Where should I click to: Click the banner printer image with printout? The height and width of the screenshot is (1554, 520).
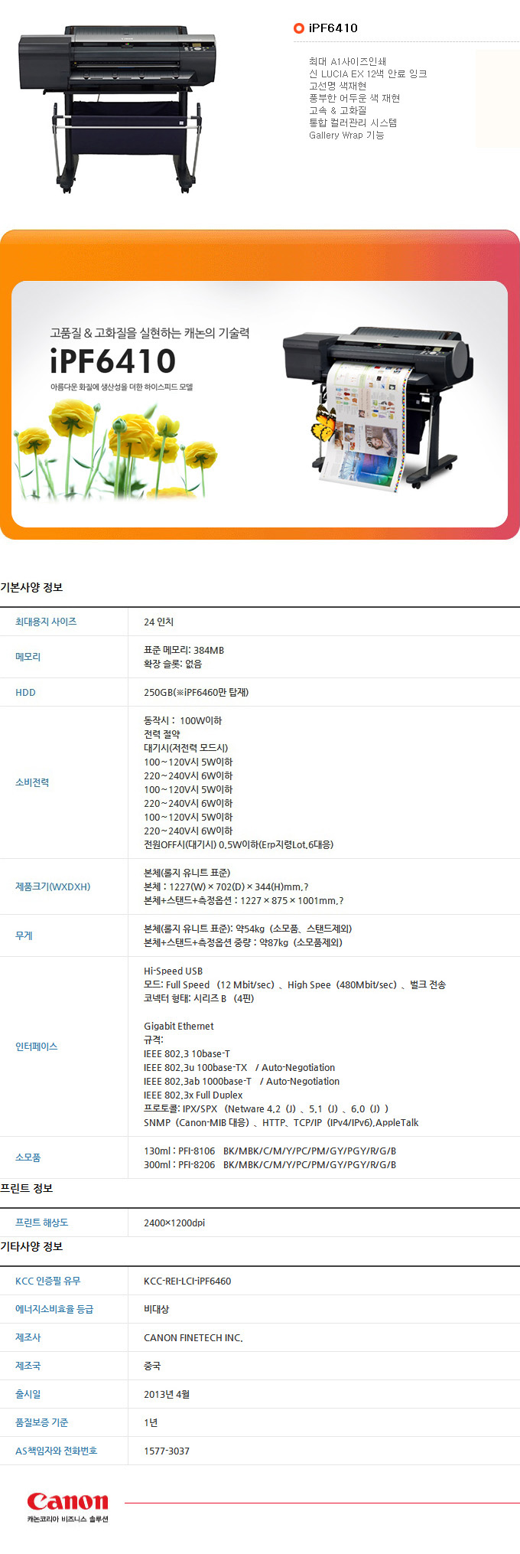(x=377, y=410)
